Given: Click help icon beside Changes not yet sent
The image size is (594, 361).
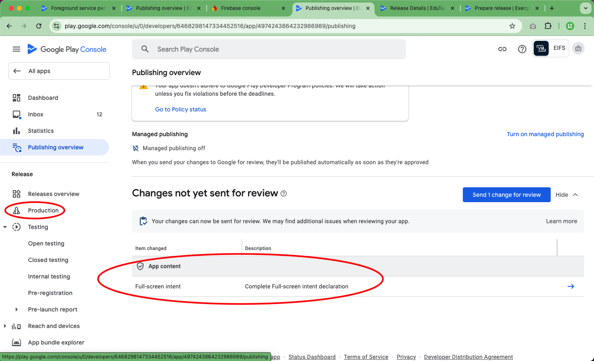Looking at the screenshot, I should click(x=284, y=193).
